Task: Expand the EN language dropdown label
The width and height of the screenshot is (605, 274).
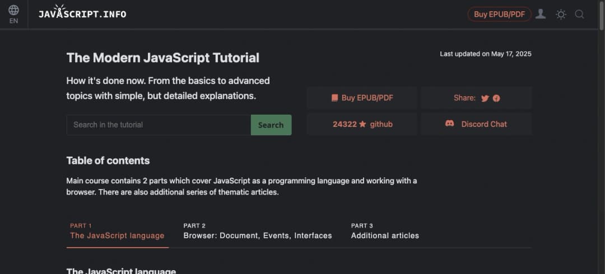Action: (13, 21)
